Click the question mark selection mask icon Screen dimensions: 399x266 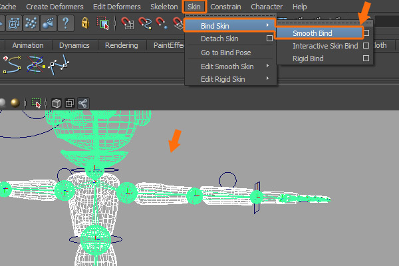pyautogui.click(x=66, y=23)
